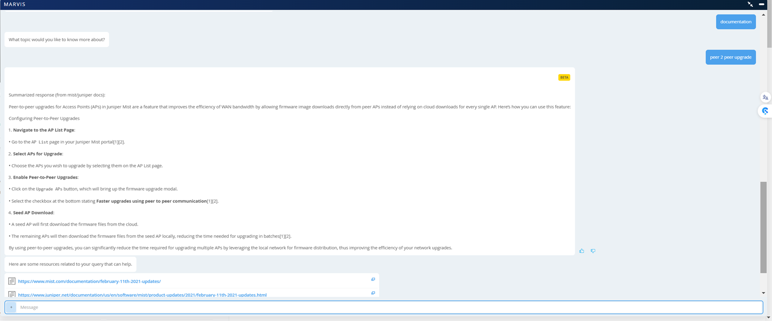Open mist.com february-11th-2021-updates link
The width and height of the screenshot is (772, 321).
click(x=90, y=281)
